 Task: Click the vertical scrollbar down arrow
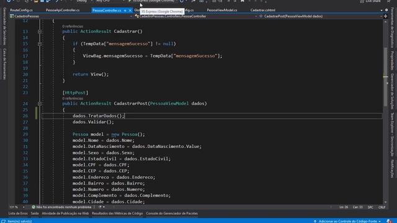click(386, 203)
